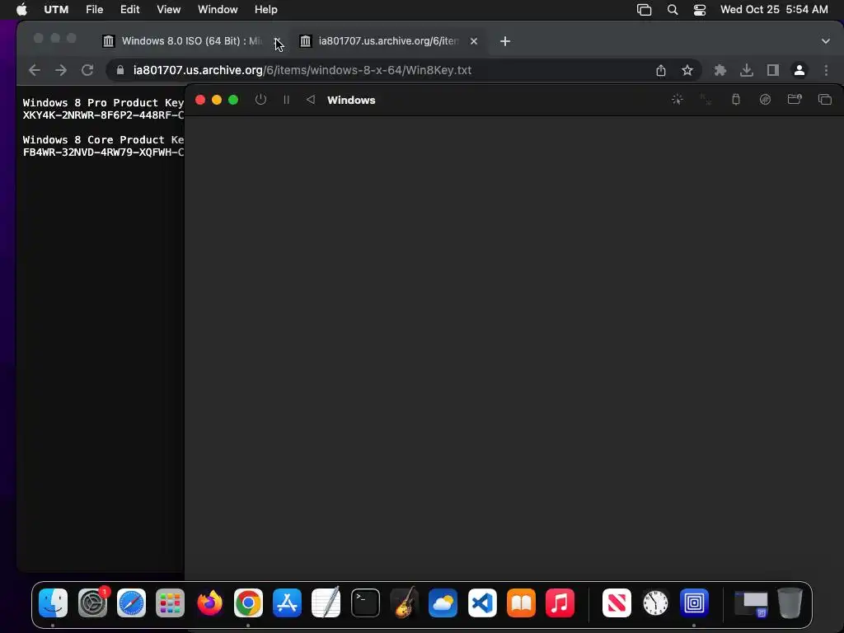
Task: Go forward in the Chrome browser
Action: pos(61,70)
